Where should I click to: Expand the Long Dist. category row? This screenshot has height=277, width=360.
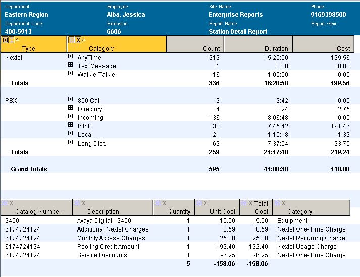point(71,143)
